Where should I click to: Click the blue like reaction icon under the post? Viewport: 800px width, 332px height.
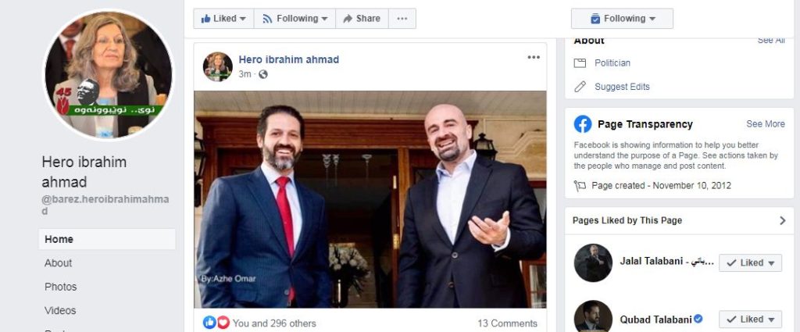click(x=209, y=323)
